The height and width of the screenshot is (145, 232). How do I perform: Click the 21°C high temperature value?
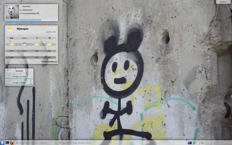coord(12,51)
